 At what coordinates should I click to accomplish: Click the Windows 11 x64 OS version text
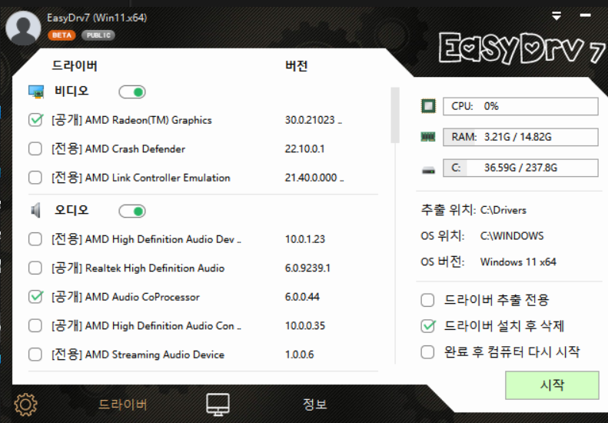(x=518, y=262)
